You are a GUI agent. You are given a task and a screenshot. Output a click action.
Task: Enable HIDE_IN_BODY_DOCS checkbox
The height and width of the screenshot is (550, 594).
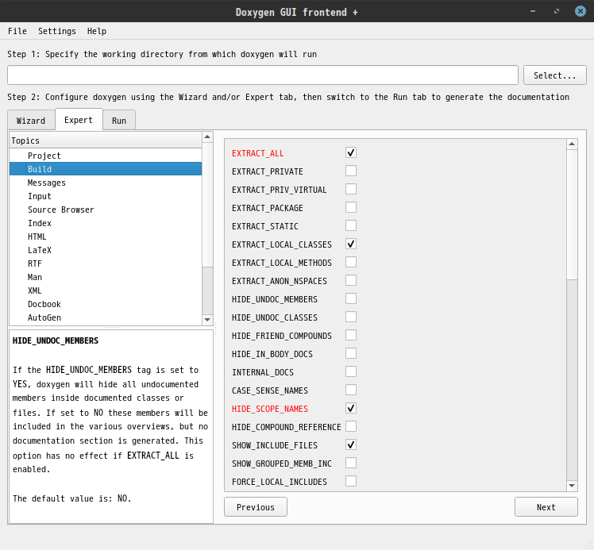tap(351, 353)
